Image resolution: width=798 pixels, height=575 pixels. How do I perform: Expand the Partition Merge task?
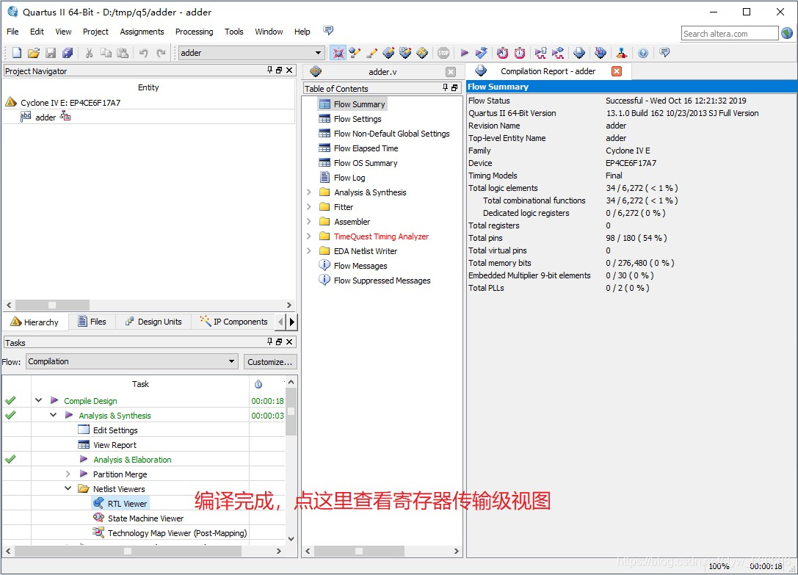[68, 474]
